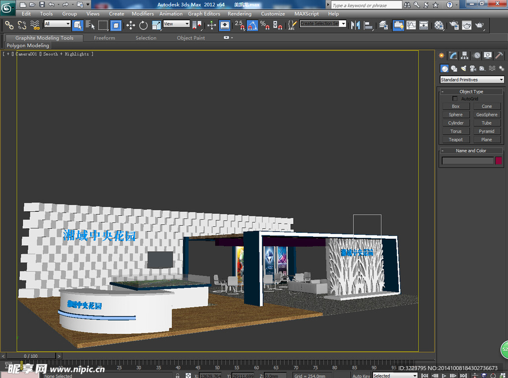Open the View reference coordinate dropdown
This screenshot has width=508, height=378.
click(177, 24)
